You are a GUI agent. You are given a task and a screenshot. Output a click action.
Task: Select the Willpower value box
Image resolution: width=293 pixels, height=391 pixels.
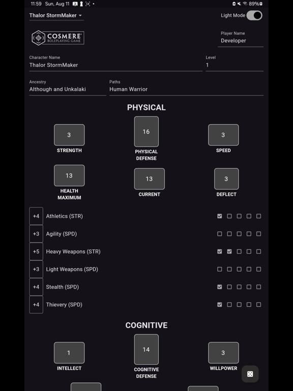[223, 353]
